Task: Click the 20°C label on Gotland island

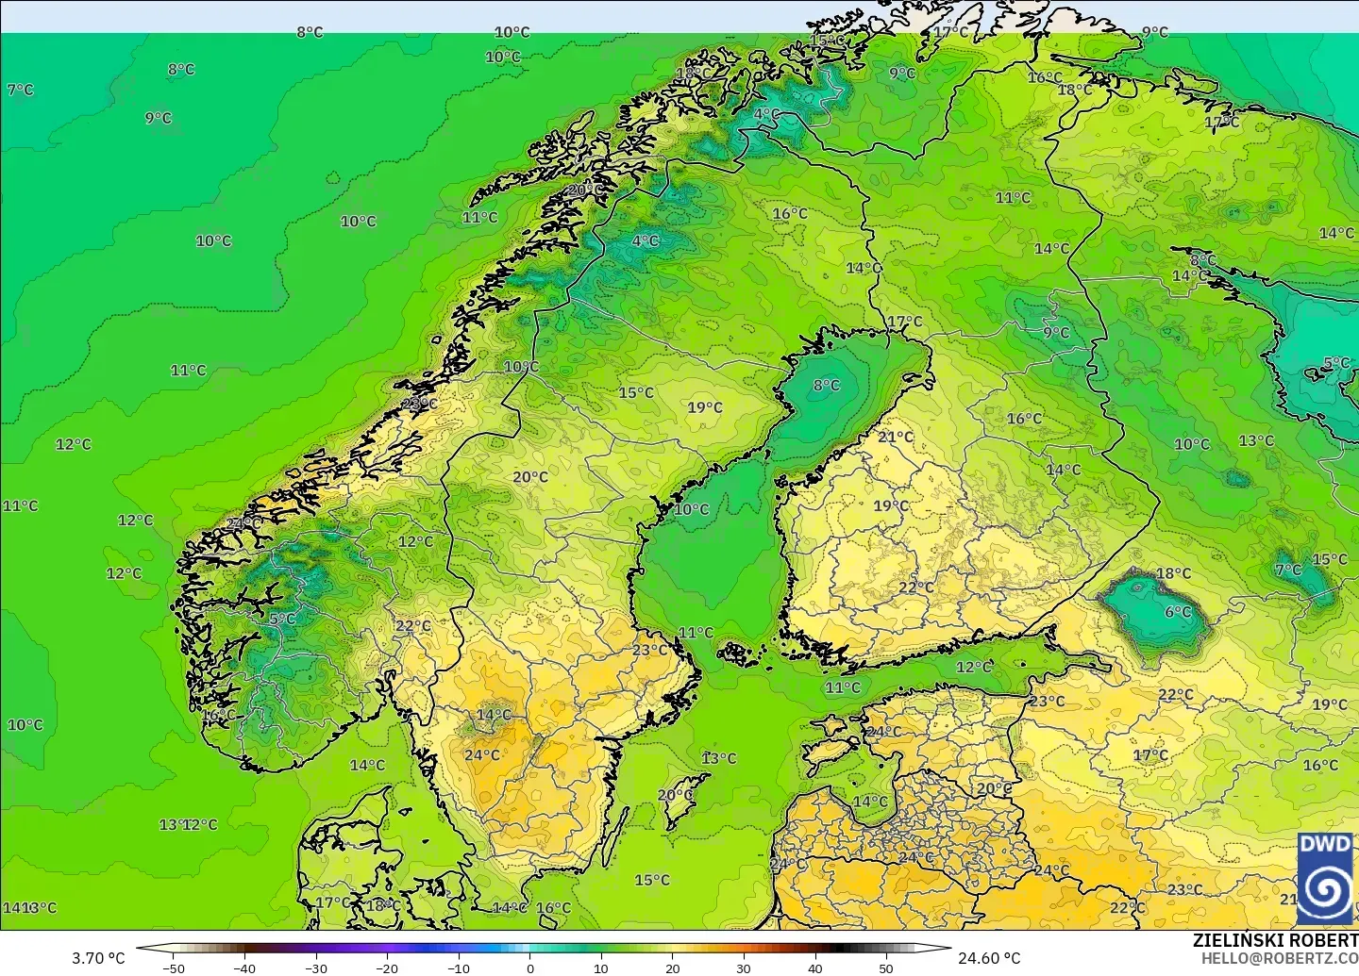Action: point(676,795)
